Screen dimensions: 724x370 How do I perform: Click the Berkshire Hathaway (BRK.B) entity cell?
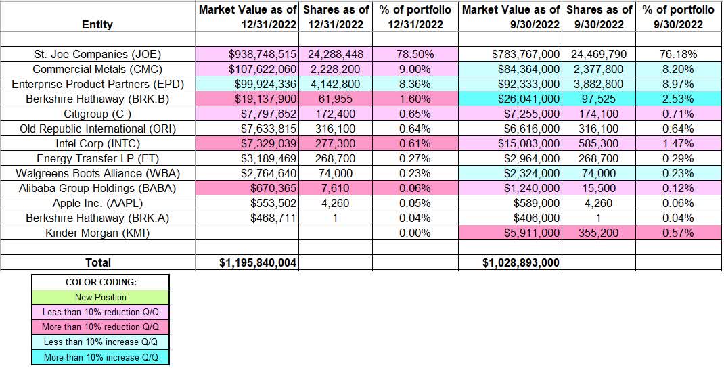pyautogui.click(x=97, y=99)
